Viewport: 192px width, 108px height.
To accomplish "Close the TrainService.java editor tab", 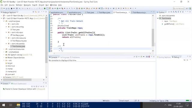I will point(129,12).
